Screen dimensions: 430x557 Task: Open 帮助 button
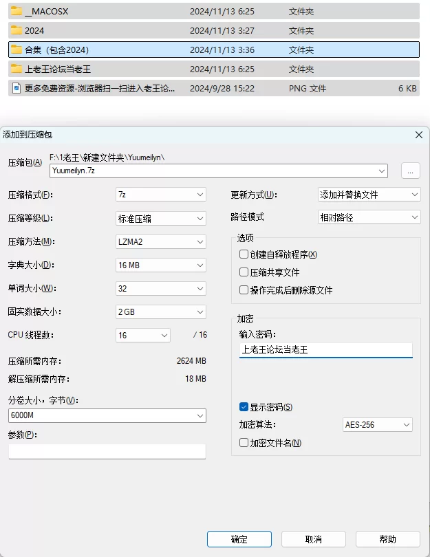coord(388,539)
